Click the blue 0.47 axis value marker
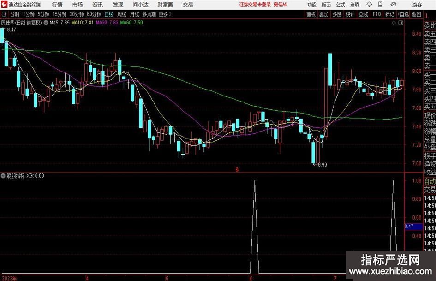This screenshot has height=281, width=436. coord(413,227)
